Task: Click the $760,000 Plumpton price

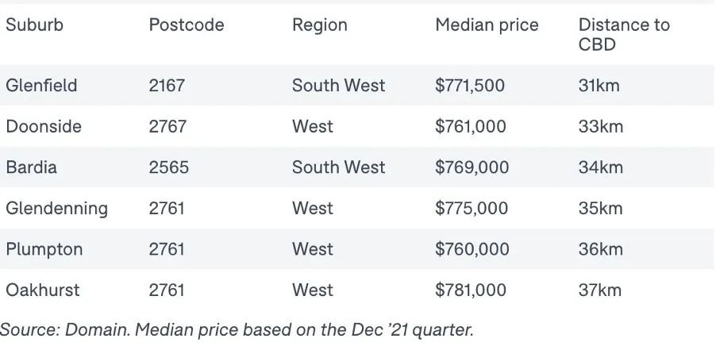Action: point(472,250)
